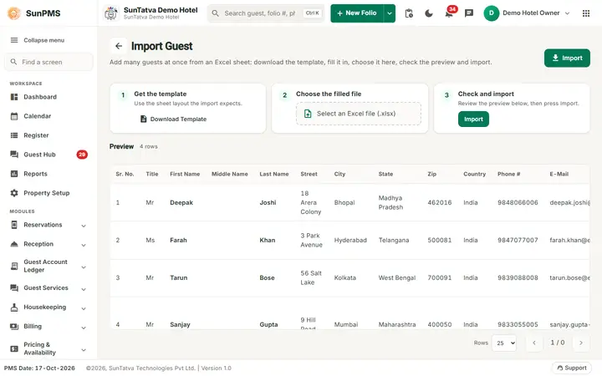This screenshot has height=376, width=602.
Task: Go to the previous page arrow
Action: point(534,343)
